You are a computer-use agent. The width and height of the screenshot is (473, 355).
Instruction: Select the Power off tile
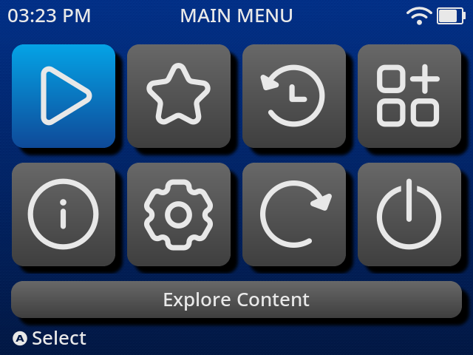click(409, 214)
